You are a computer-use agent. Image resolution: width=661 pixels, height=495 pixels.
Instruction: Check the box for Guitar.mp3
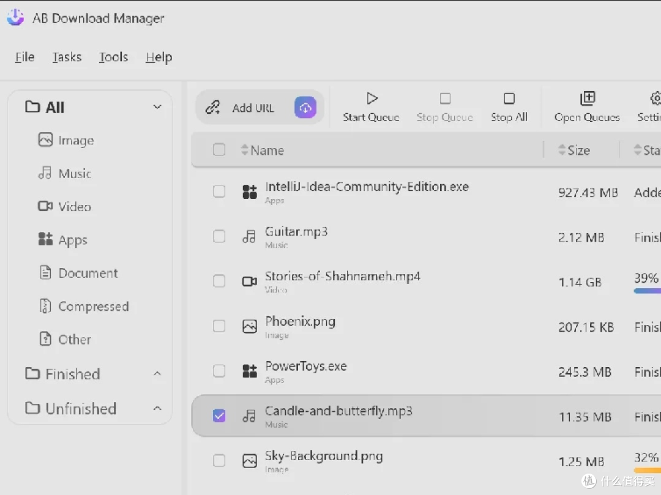pyautogui.click(x=219, y=236)
